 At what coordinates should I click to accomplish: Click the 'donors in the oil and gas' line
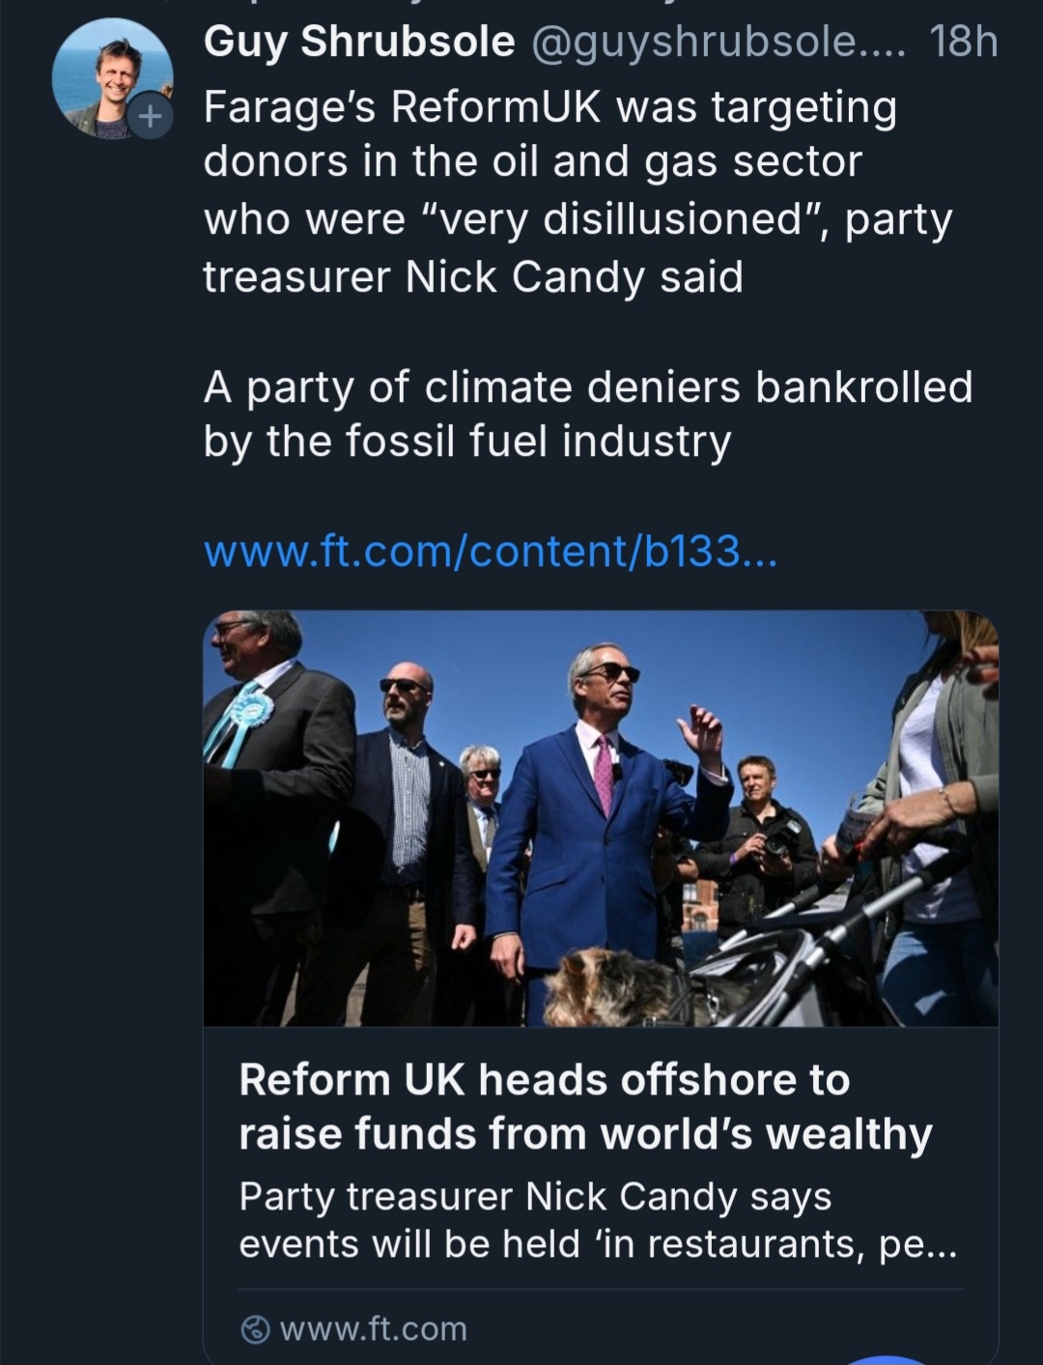(532, 161)
